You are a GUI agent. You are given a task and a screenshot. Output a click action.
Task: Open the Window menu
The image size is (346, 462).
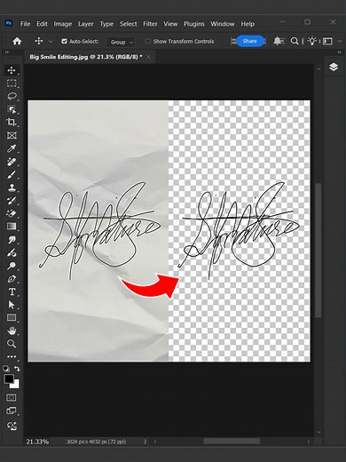coord(223,24)
